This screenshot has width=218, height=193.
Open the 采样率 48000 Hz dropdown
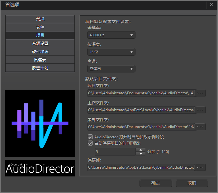pyautogui.click(x=111, y=35)
